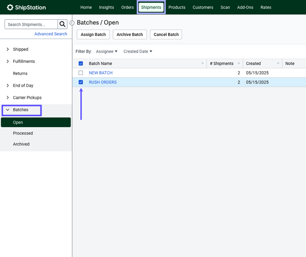Expand the Fulfillments section chevron

[8, 61]
